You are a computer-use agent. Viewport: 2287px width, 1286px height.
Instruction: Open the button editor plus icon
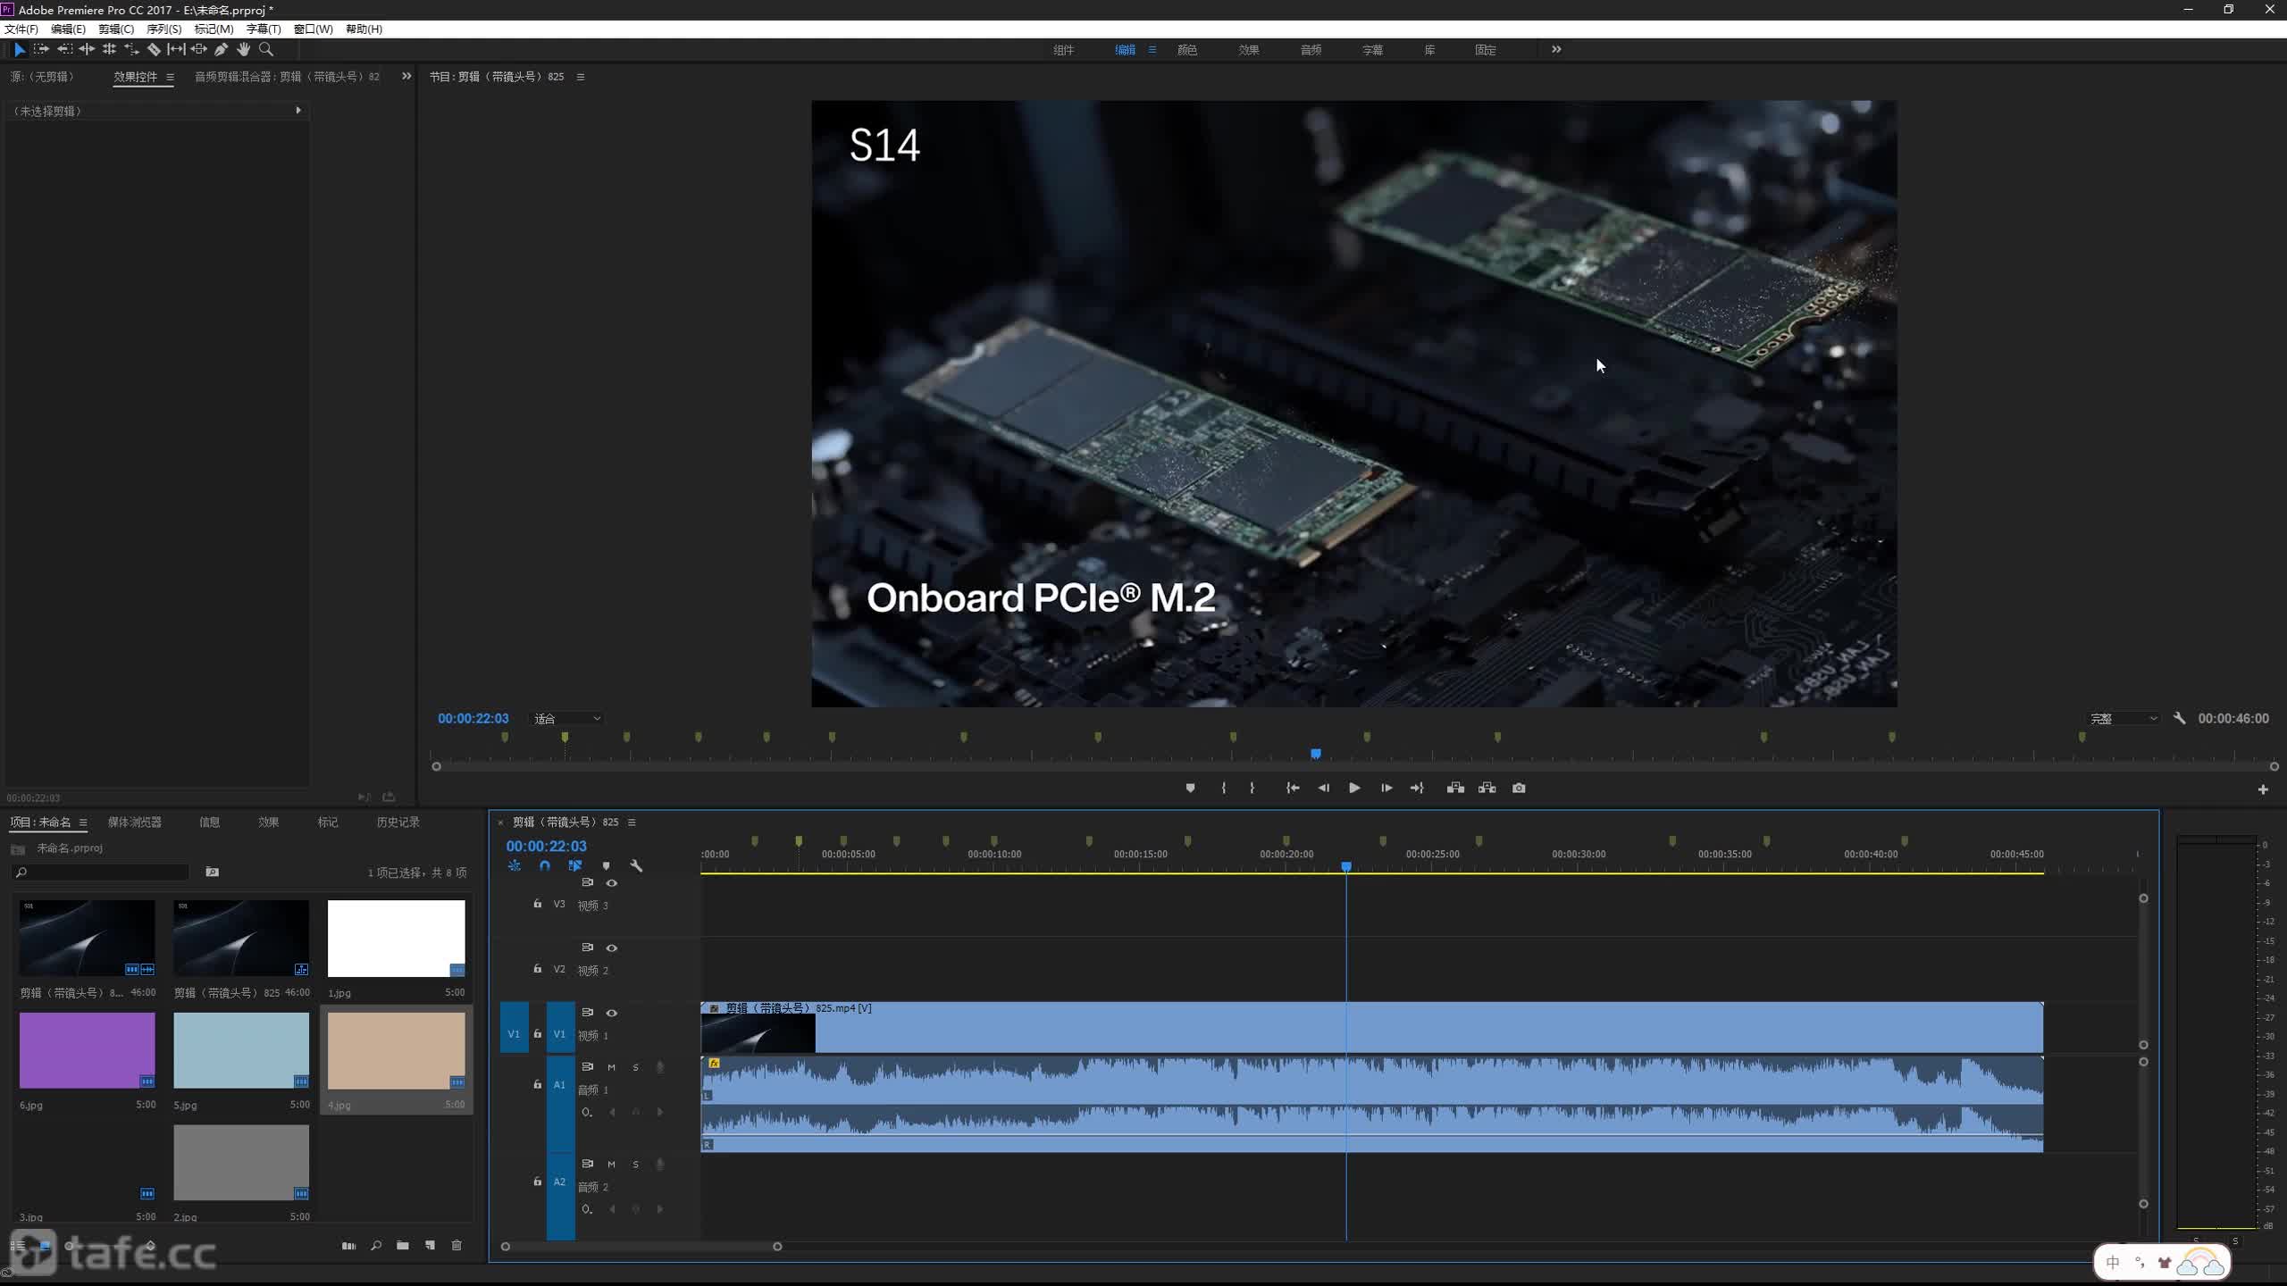2263,789
